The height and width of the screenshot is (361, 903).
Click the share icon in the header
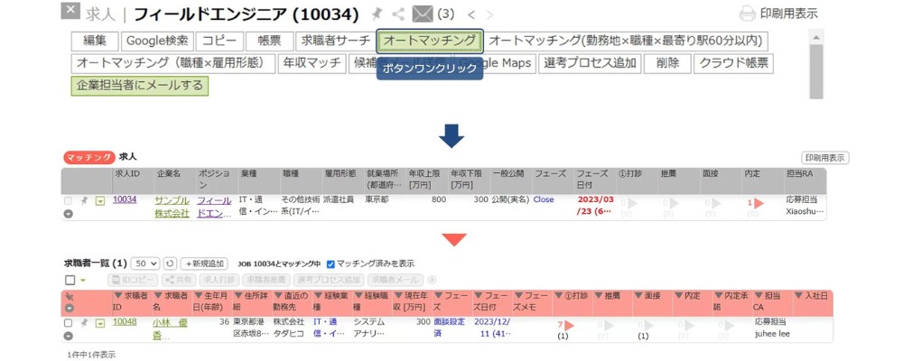click(x=397, y=14)
